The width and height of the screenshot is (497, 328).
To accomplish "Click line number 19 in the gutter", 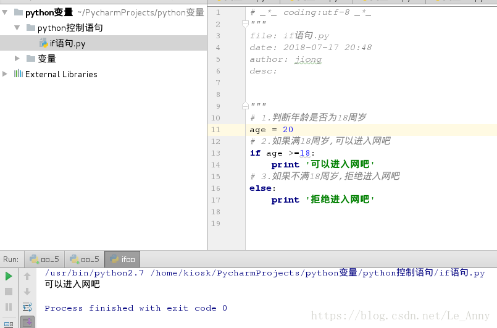I will tap(215, 224).
